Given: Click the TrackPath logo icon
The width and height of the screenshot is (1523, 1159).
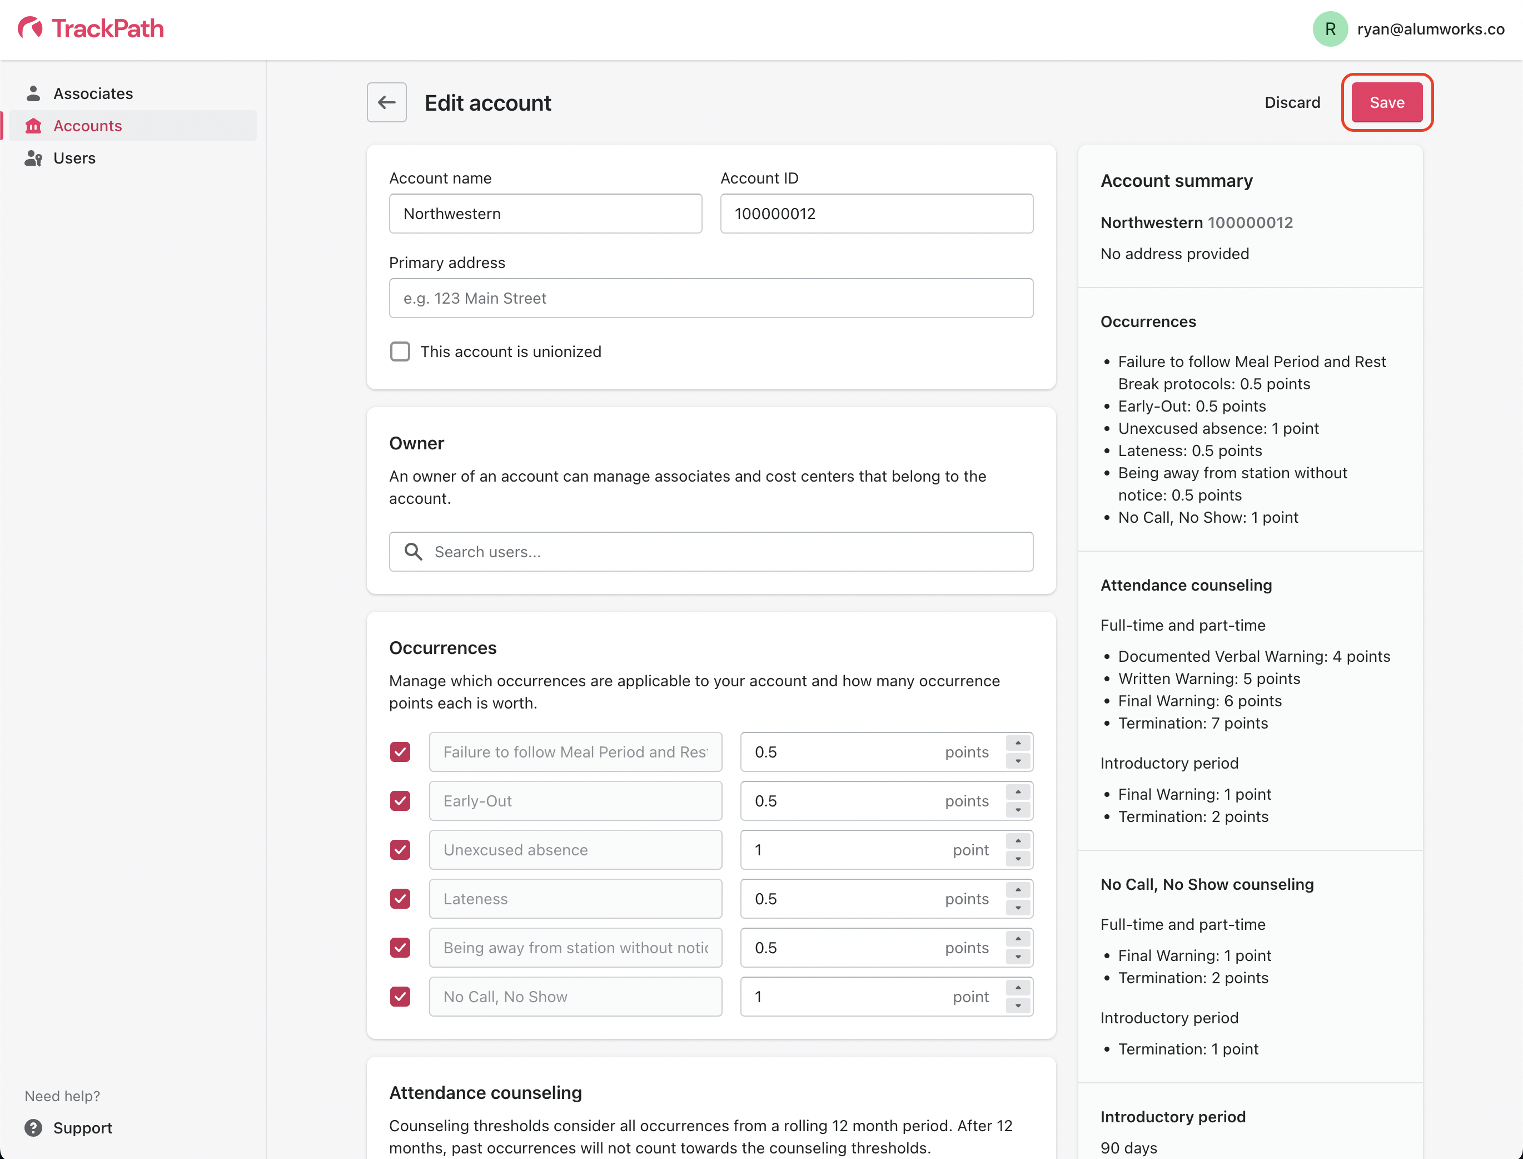Looking at the screenshot, I should [x=31, y=28].
